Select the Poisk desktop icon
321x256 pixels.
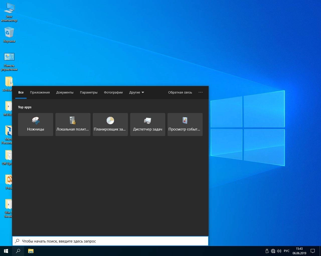coord(9,181)
